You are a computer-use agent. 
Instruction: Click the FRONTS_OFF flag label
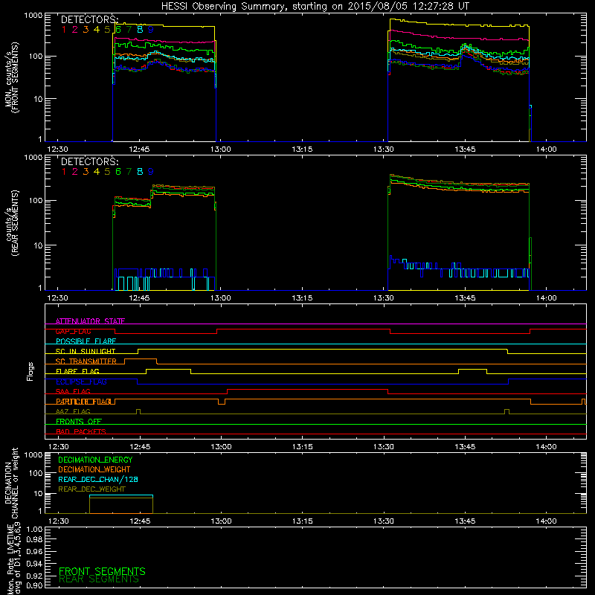click(79, 422)
